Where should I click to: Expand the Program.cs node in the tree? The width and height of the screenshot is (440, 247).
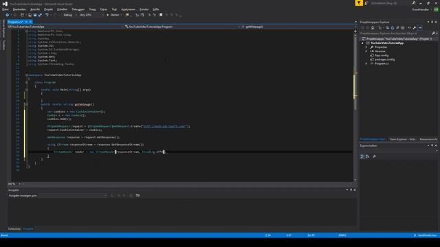coord(366,64)
